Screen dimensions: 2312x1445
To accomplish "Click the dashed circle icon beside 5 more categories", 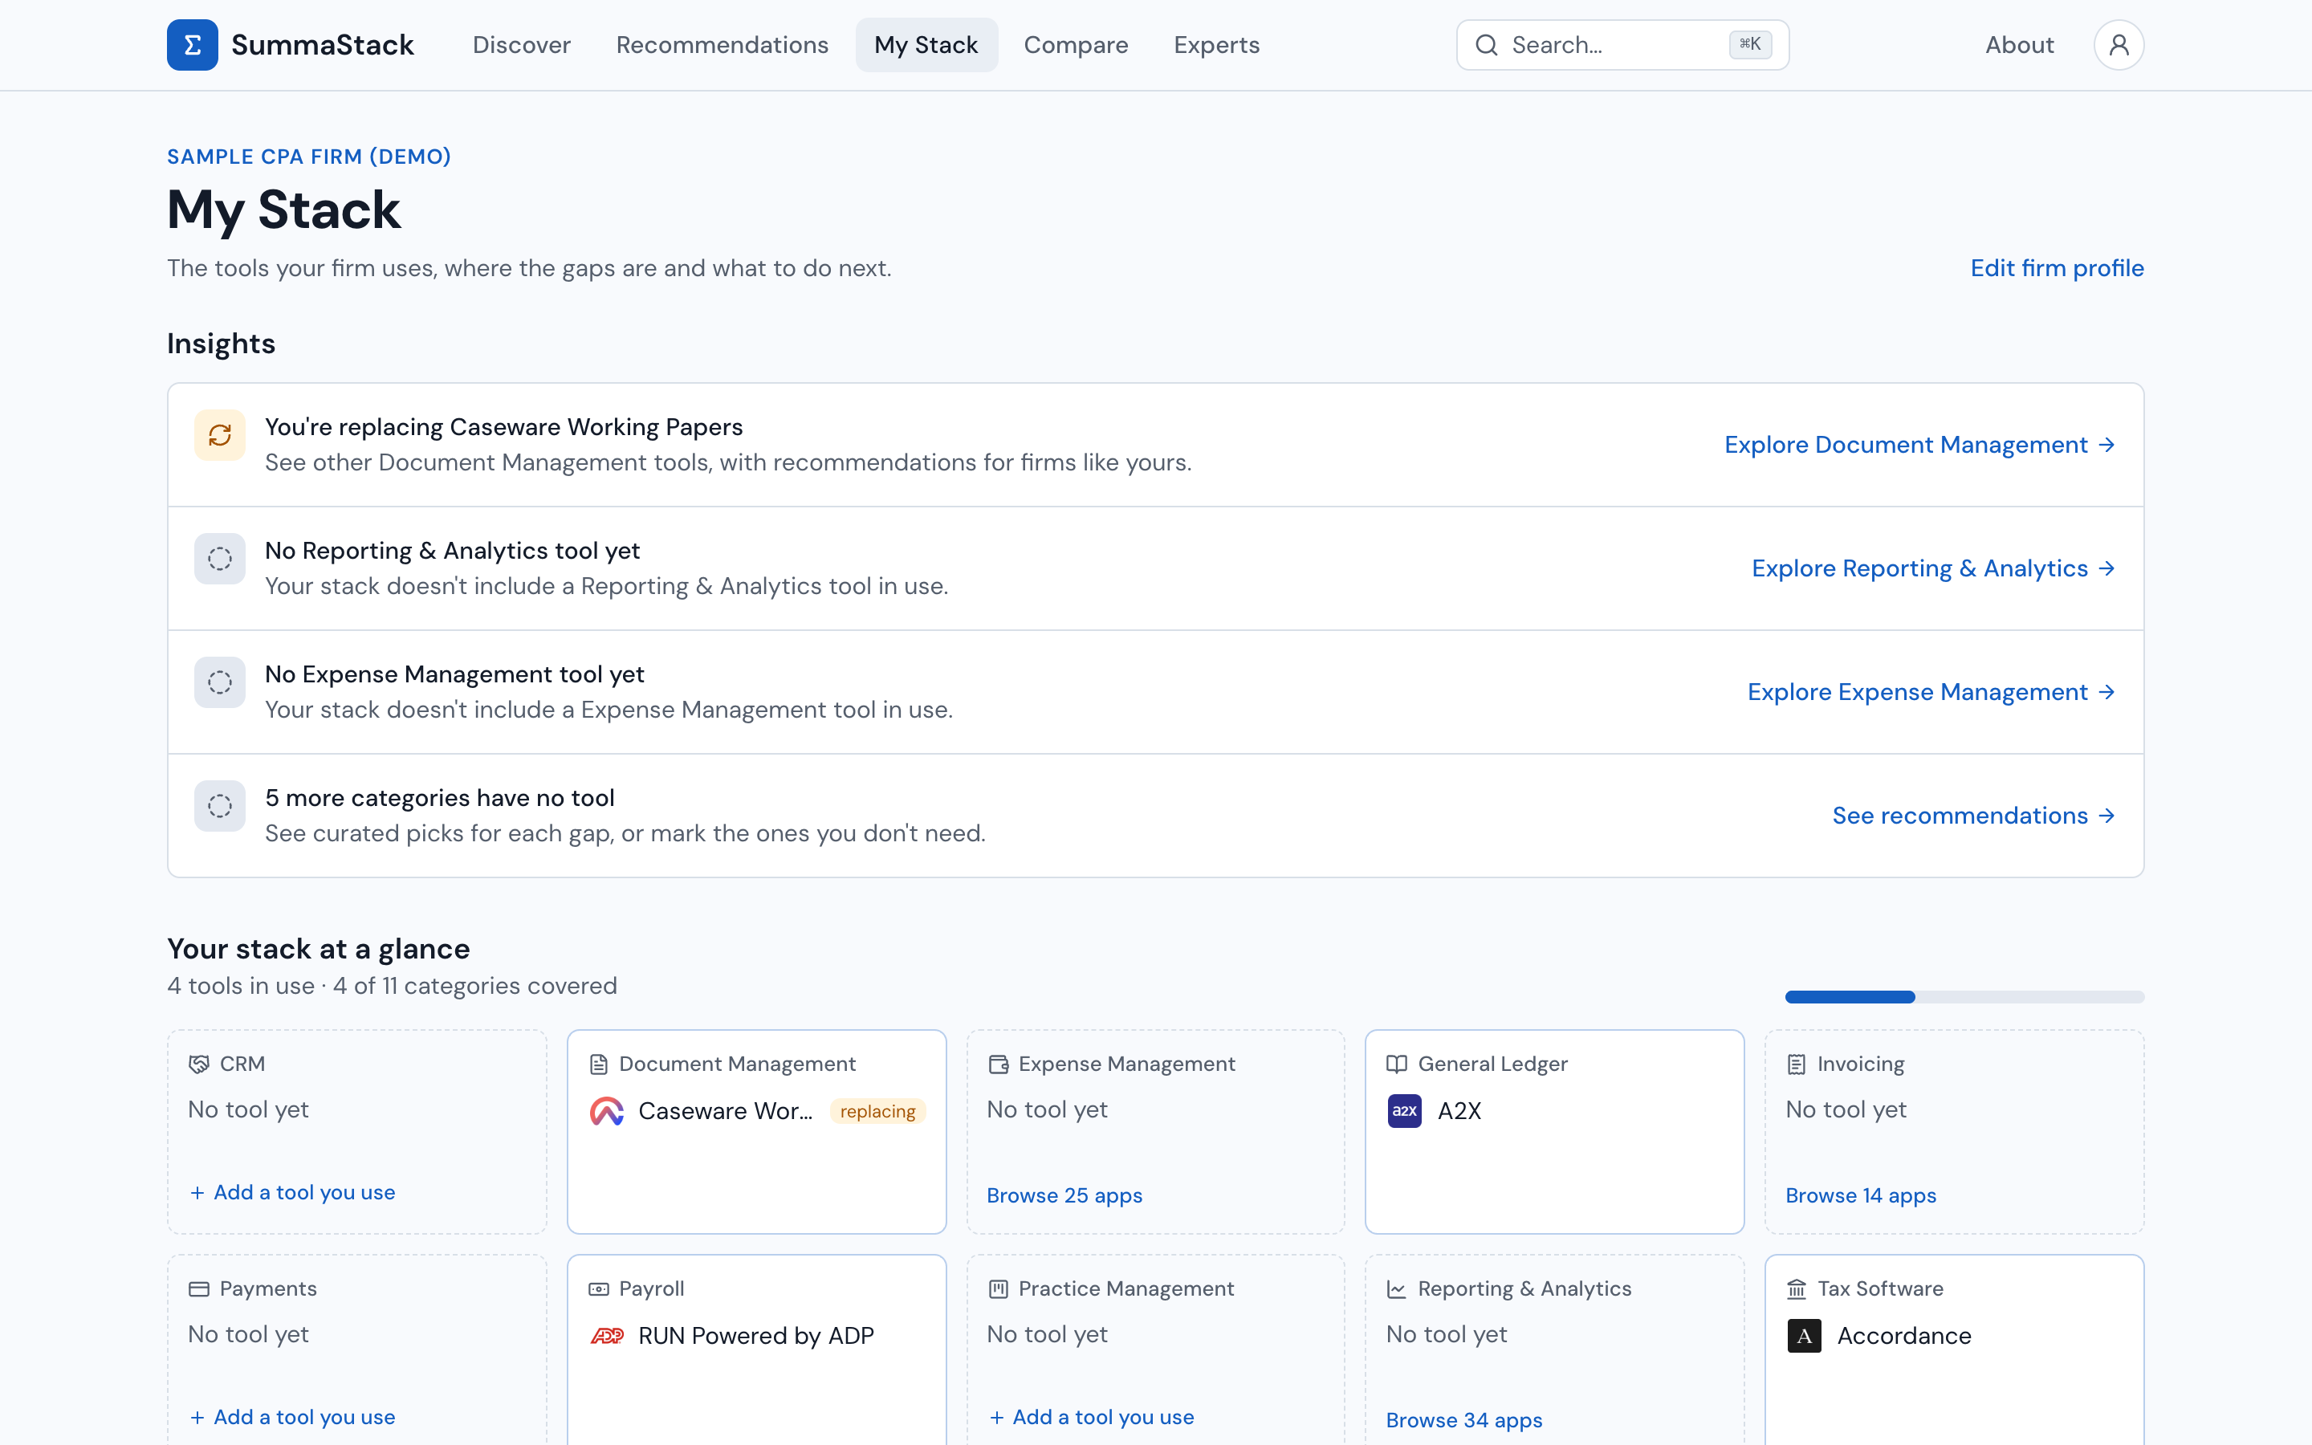I will coord(220,806).
